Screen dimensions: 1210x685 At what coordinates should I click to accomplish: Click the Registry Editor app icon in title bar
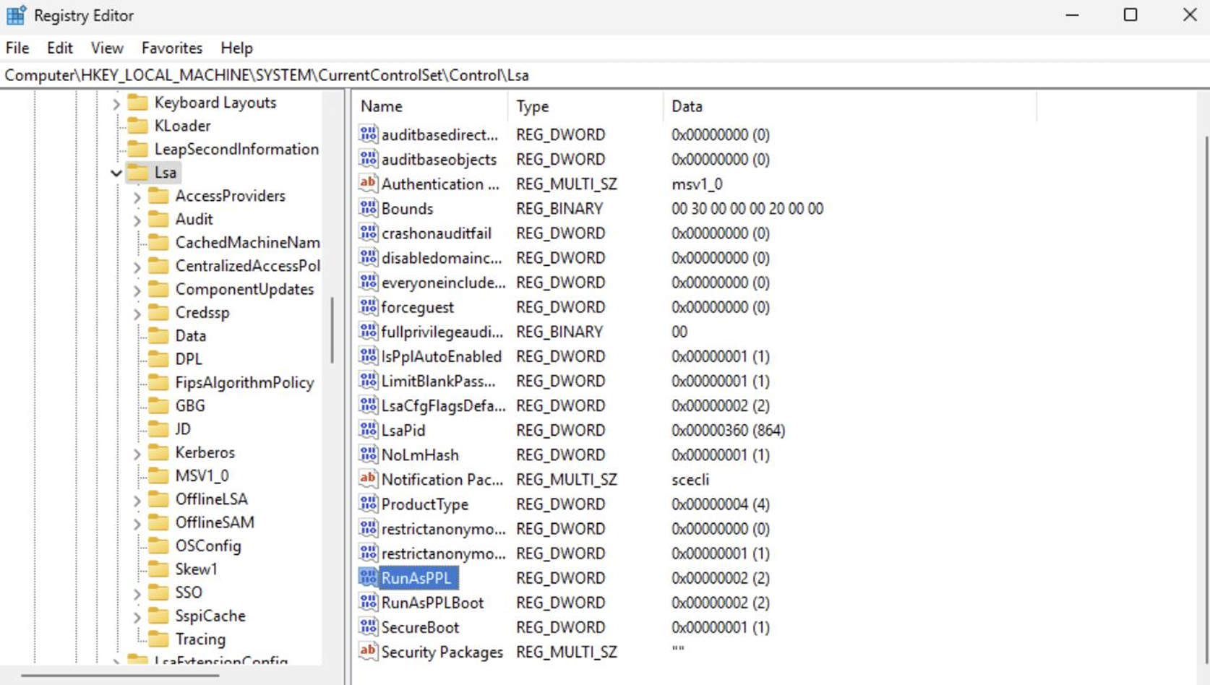[x=16, y=15]
